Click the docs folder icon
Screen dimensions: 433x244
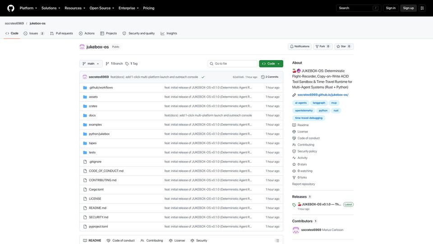pos(85,115)
